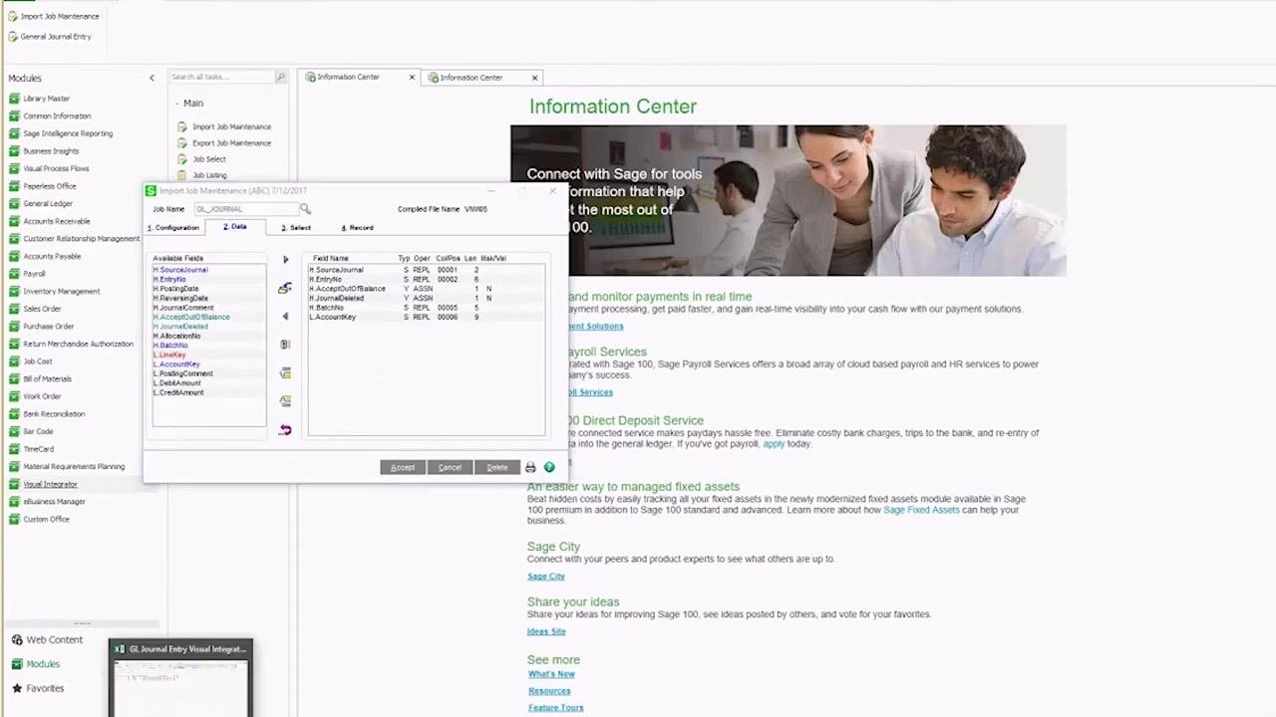
Task: Switch to the 2. Data tab
Action: click(235, 227)
